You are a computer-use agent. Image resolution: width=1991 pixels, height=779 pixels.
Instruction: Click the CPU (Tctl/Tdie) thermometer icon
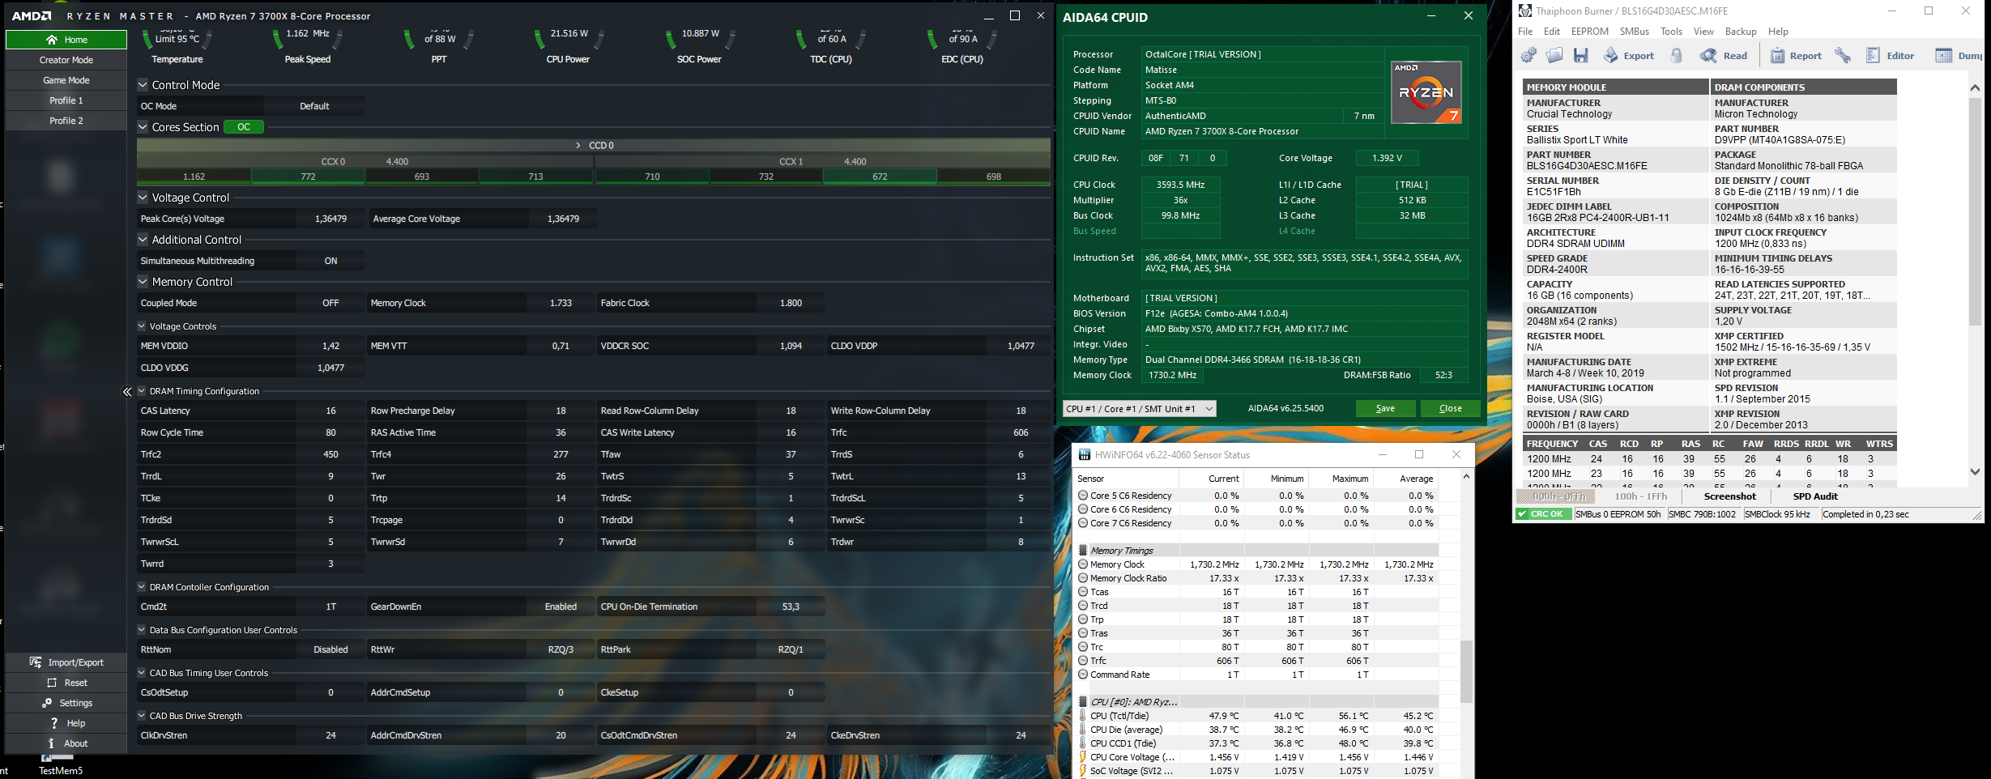pos(1083,716)
